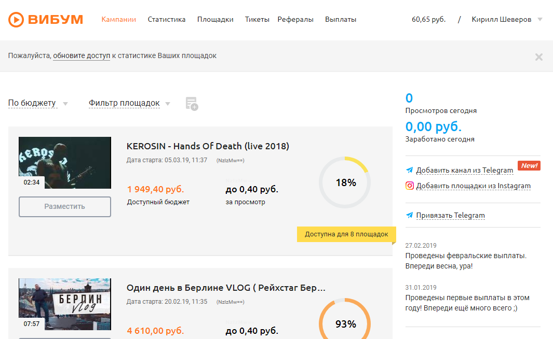Follow Добавить канал из Telegram link
Screen dimensions: 553x339
465,170
